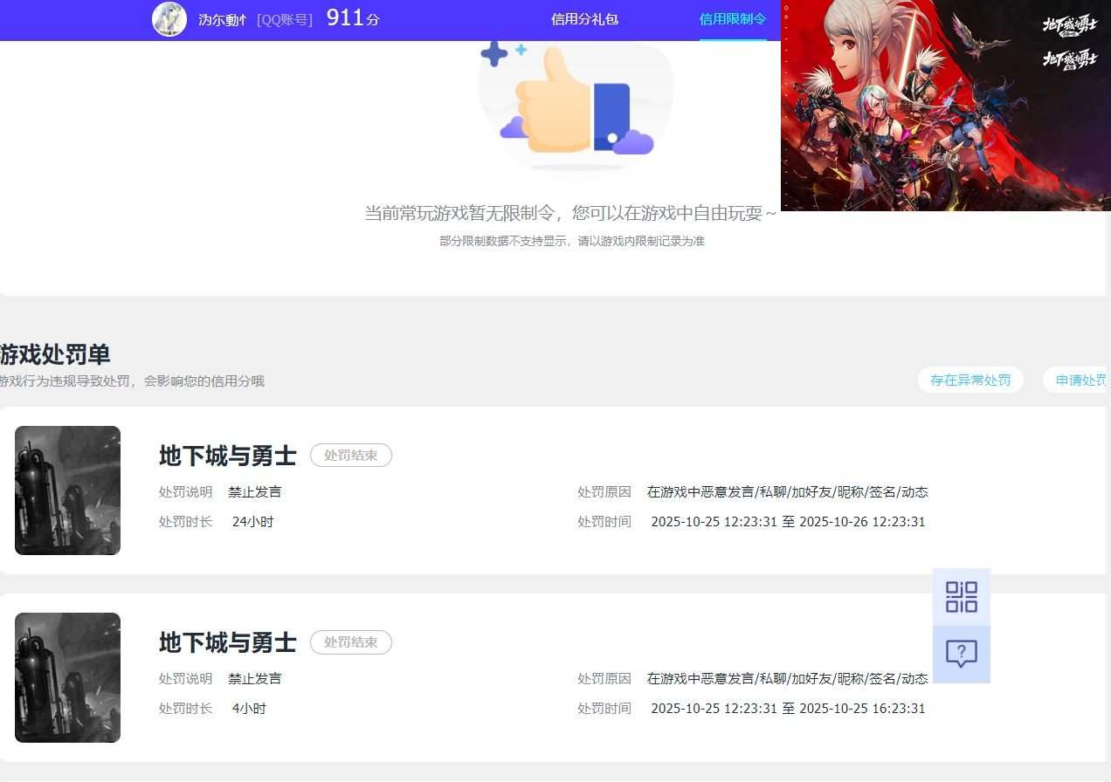
Task: Select the 游戏处罚单 section heading
Action: point(55,354)
